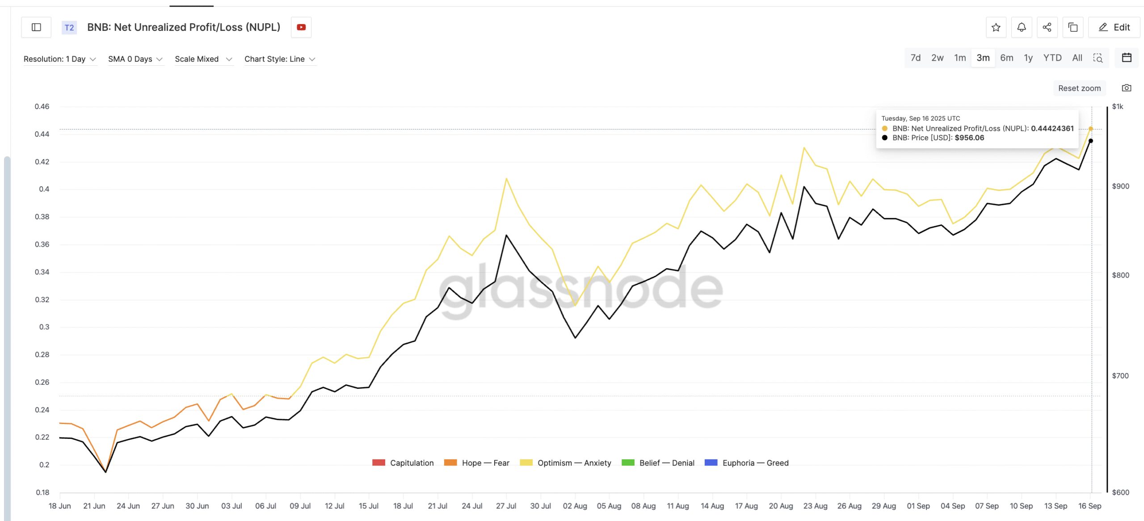Star this chart as a favorite
The width and height of the screenshot is (1144, 521).
click(x=996, y=27)
